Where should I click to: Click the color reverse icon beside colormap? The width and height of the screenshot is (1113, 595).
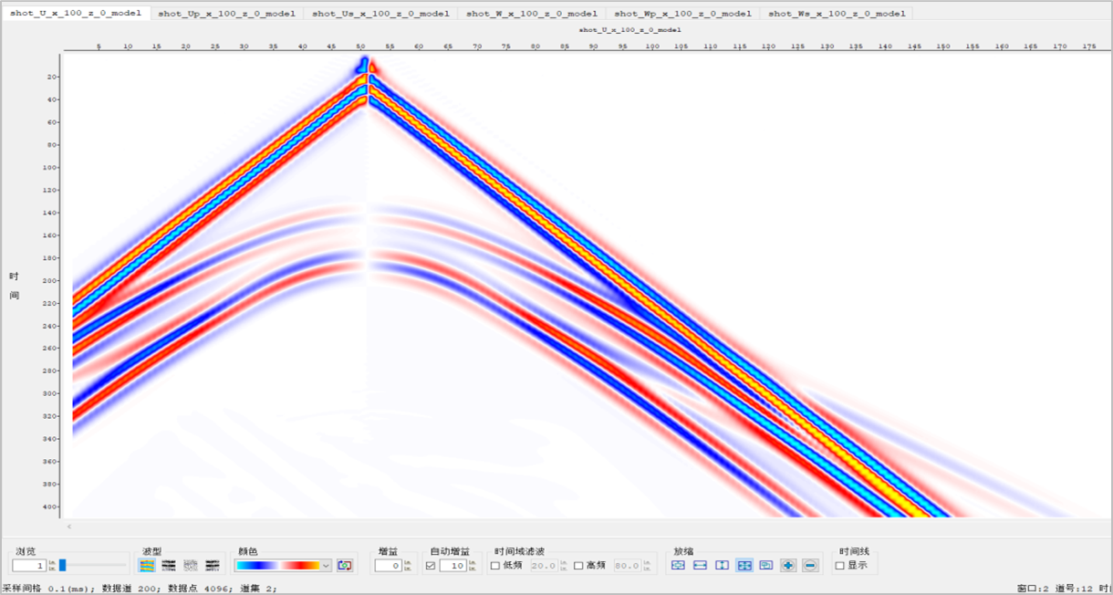(x=344, y=566)
